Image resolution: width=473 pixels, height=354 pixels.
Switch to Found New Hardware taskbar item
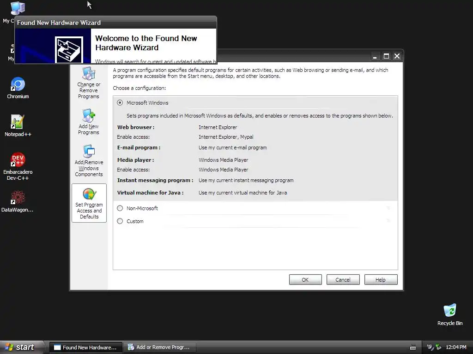(85, 348)
